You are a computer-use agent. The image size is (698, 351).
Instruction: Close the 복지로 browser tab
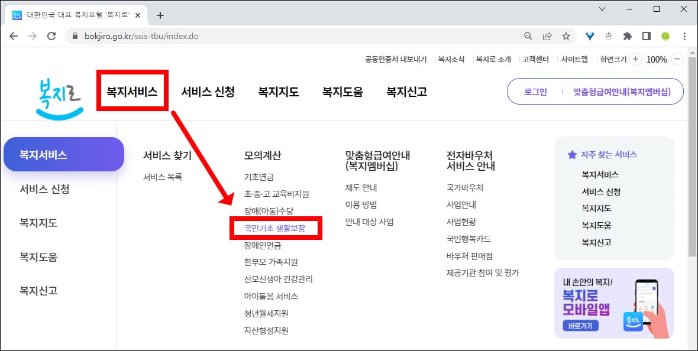(x=138, y=15)
